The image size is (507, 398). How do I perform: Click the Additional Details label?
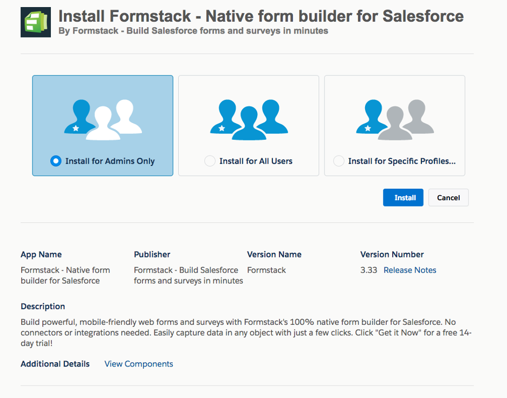pos(55,364)
